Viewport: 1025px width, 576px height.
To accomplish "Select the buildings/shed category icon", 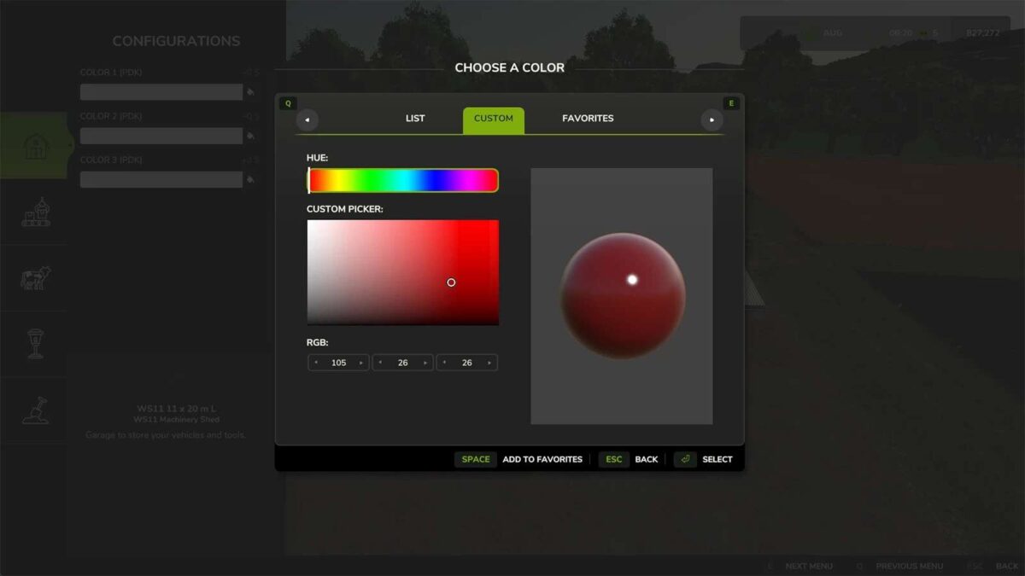I will point(34,145).
